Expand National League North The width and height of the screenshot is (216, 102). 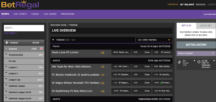(x=6, y=91)
